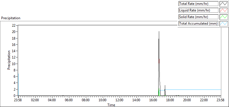Viewport: 229px width, 107px height.
Task: Click the 20 mm/hr peak of the black spike
Action: (x=159, y=32)
